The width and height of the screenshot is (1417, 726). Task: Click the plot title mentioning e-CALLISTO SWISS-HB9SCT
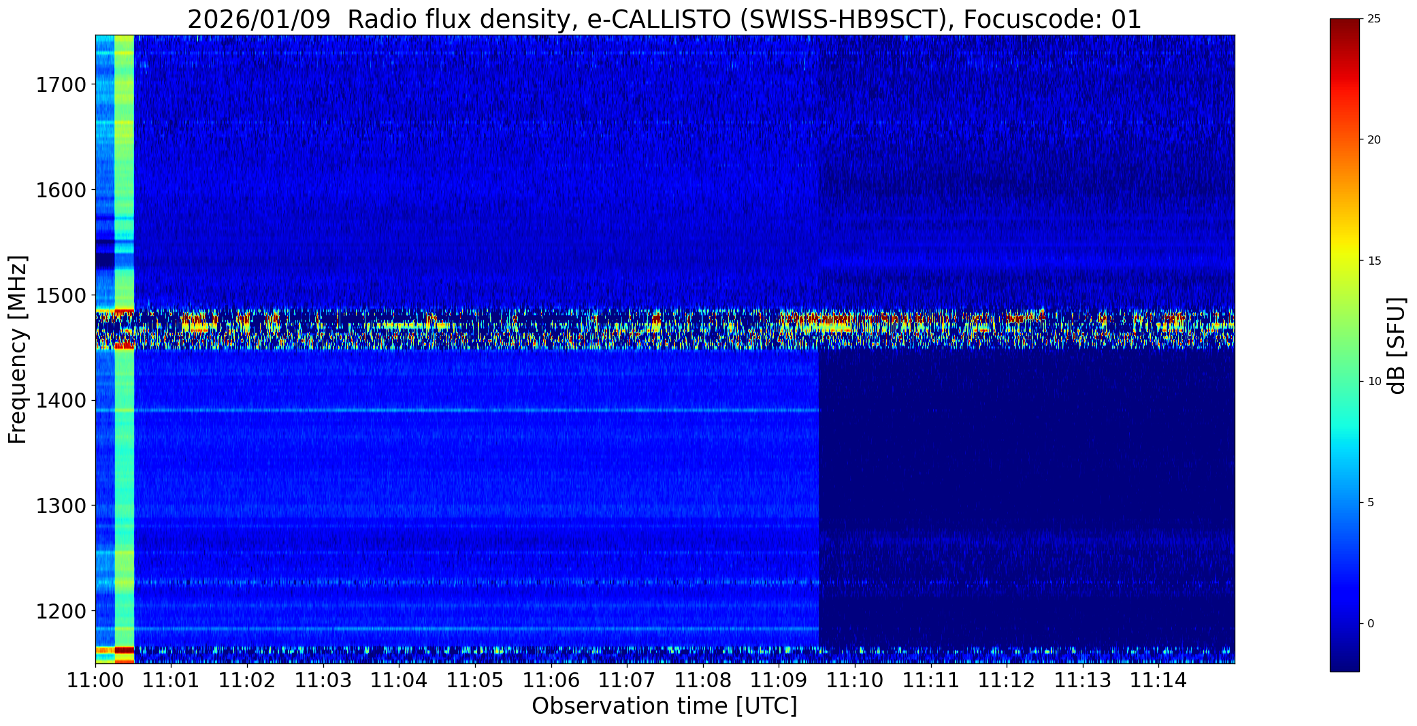pyautogui.click(x=664, y=19)
